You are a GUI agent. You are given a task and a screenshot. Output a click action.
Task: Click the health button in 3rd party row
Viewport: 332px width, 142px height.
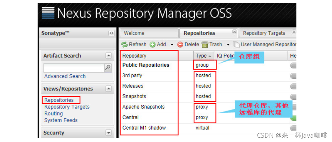click(x=293, y=76)
